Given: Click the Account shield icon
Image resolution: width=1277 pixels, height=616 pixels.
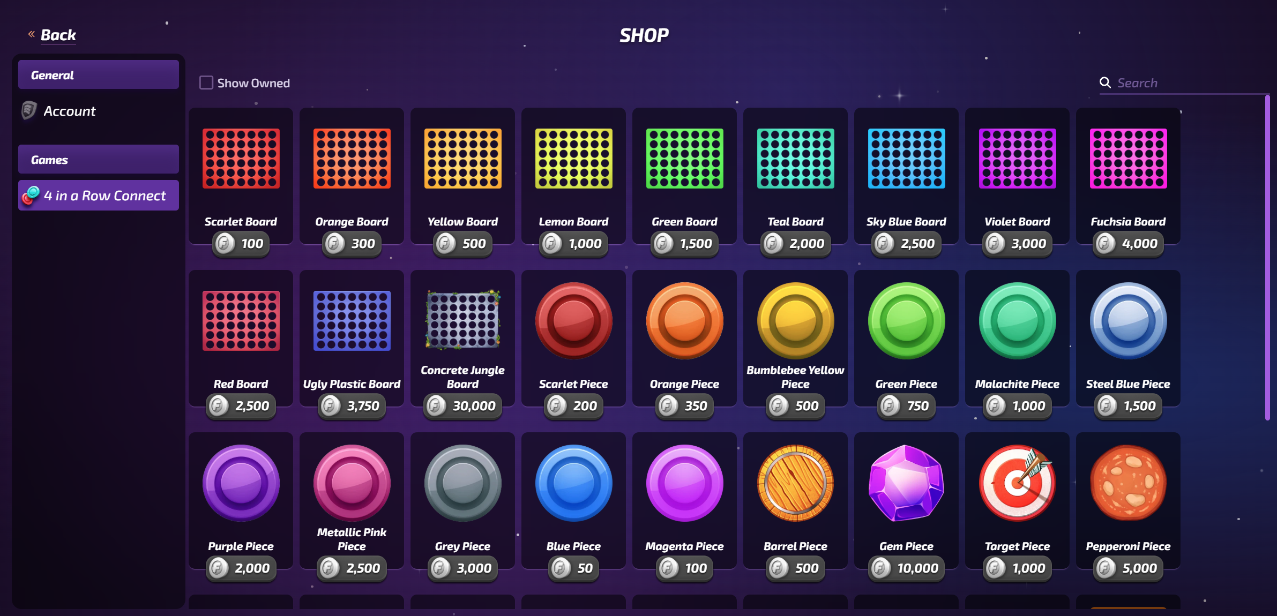Looking at the screenshot, I should pyautogui.click(x=29, y=110).
